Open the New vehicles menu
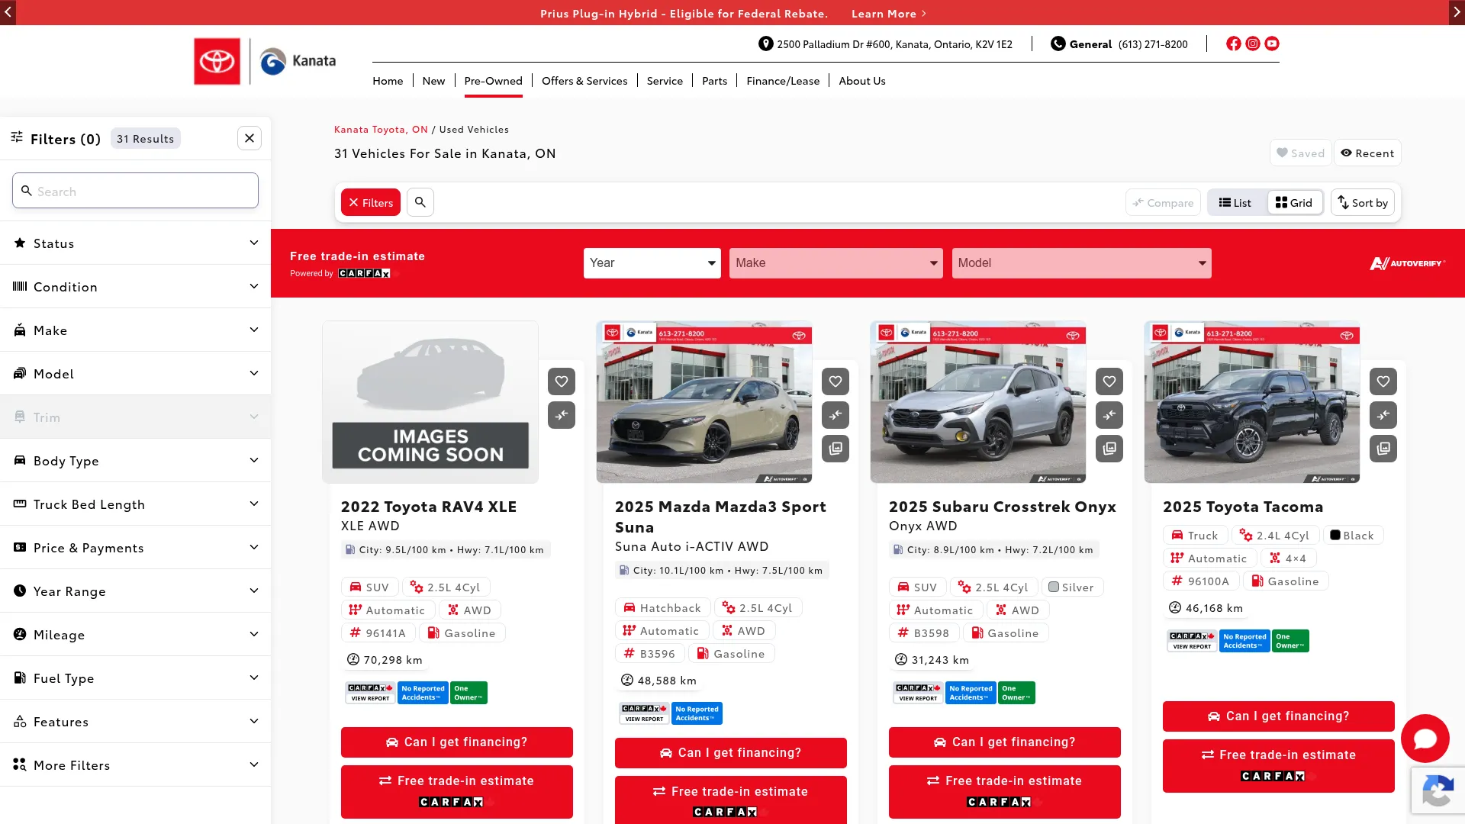This screenshot has width=1465, height=824. pos(433,81)
